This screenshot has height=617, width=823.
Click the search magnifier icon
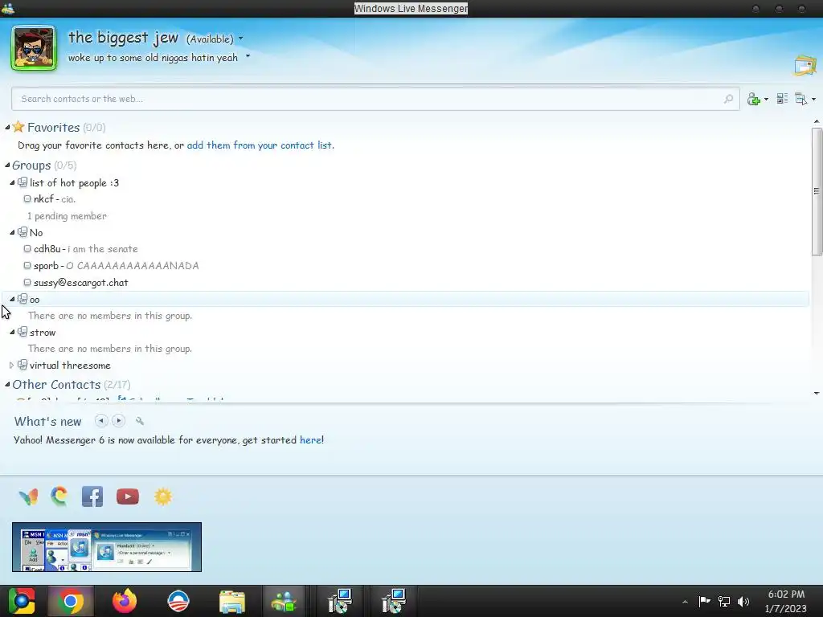(x=728, y=99)
